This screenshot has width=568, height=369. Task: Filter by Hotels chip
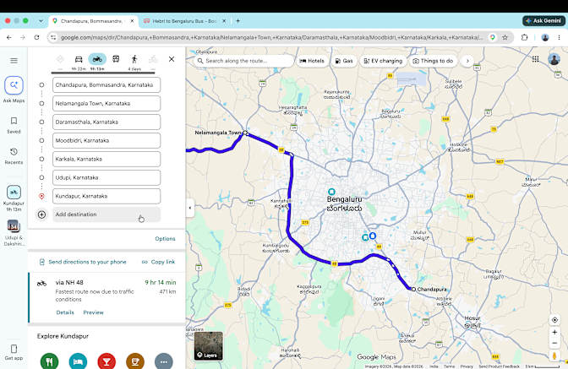[312, 61]
